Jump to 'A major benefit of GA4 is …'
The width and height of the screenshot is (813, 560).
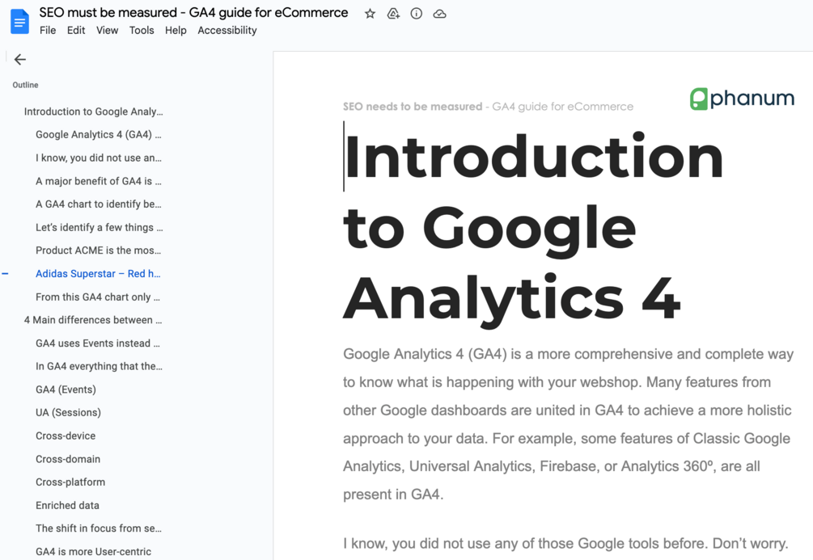[x=99, y=181]
